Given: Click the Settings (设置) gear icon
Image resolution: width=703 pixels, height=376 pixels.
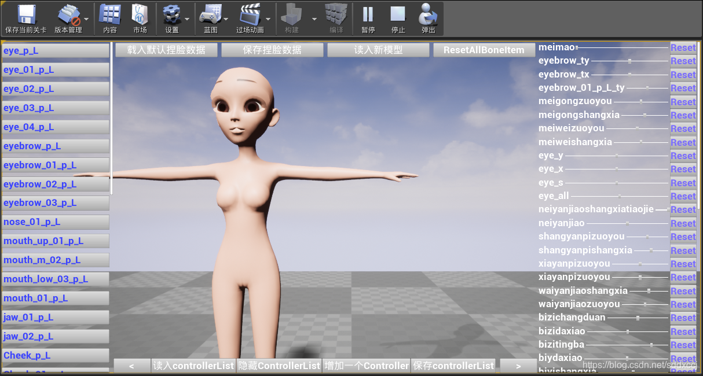Looking at the screenshot, I should [171, 14].
